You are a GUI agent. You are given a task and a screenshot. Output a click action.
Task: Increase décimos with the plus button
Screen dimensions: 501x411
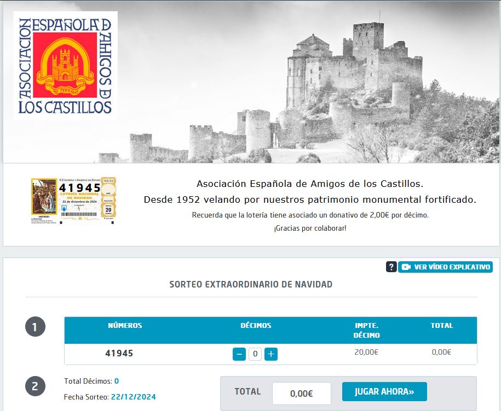coord(271,354)
